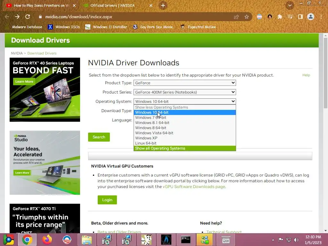The image size is (328, 246).
Task: Click the Download Drivers breadcrumb link
Action: coord(42,53)
